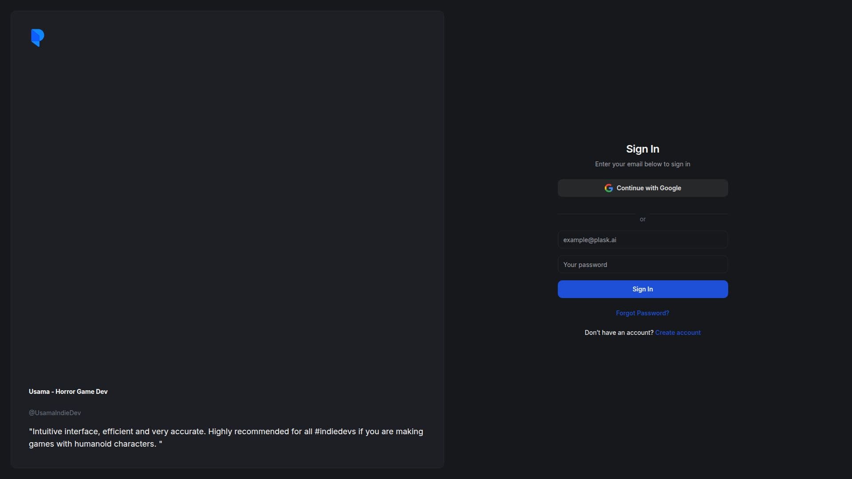Viewport: 852px width, 479px height.
Task: Focus the password input field
Action: (x=643, y=264)
